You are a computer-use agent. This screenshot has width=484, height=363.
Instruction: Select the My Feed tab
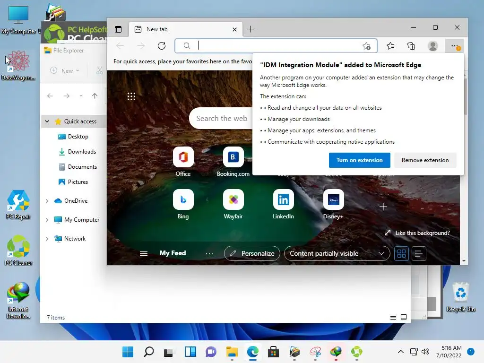173,253
